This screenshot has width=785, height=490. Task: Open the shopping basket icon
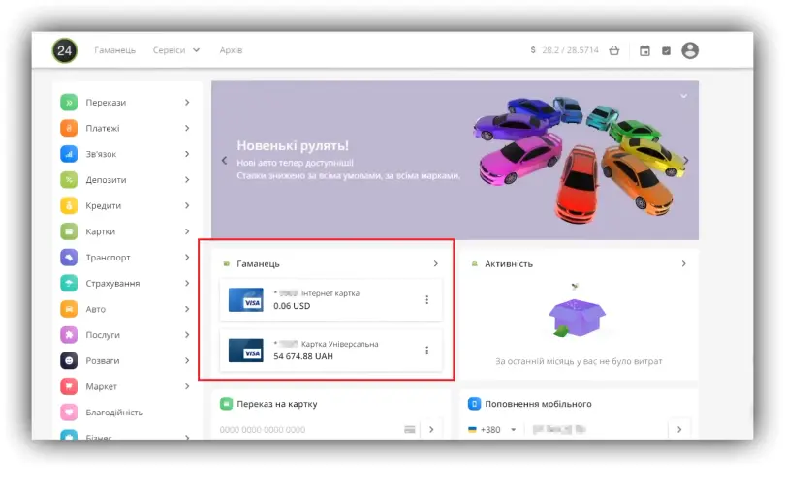click(x=614, y=50)
